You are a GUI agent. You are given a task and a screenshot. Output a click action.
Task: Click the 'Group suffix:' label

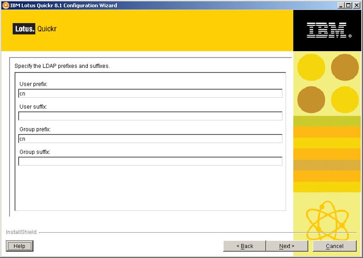tap(35, 152)
